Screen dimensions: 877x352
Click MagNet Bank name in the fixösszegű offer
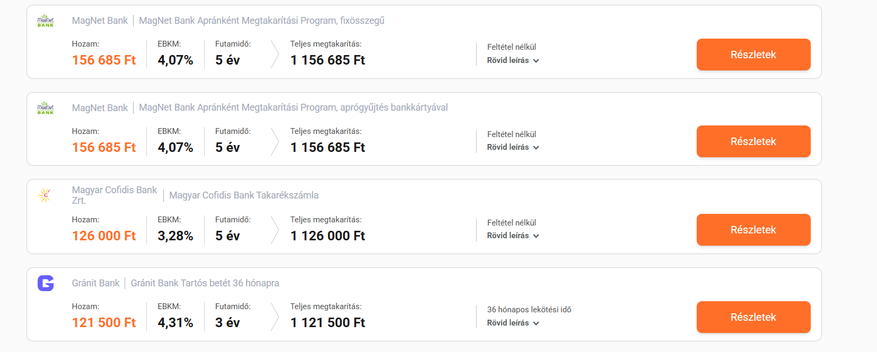coord(100,21)
